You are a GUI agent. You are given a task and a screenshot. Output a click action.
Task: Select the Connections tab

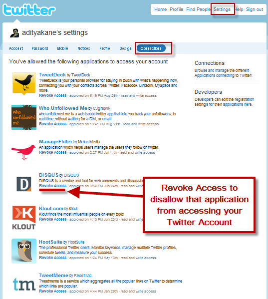coord(151,48)
